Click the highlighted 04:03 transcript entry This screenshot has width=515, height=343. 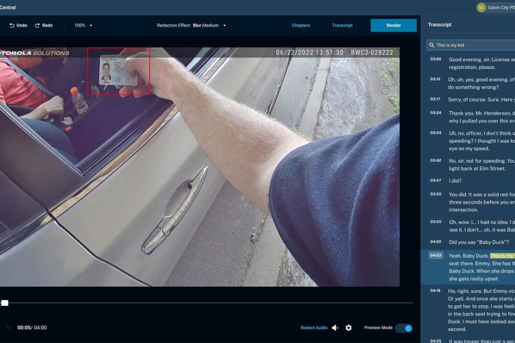coord(468,267)
